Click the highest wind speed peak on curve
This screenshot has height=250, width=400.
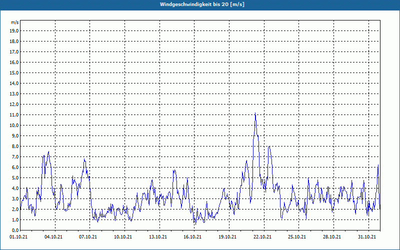click(x=255, y=114)
